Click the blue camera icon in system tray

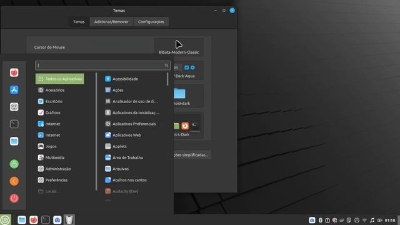(x=312, y=220)
